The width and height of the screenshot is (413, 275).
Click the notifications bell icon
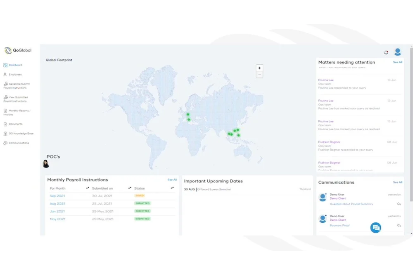(386, 52)
